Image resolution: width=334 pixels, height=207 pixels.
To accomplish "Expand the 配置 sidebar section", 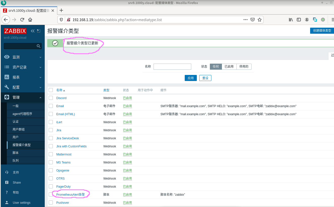I will pyautogui.click(x=23, y=87).
